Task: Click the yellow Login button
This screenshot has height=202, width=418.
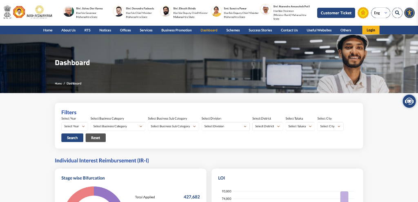Action: 371,30
